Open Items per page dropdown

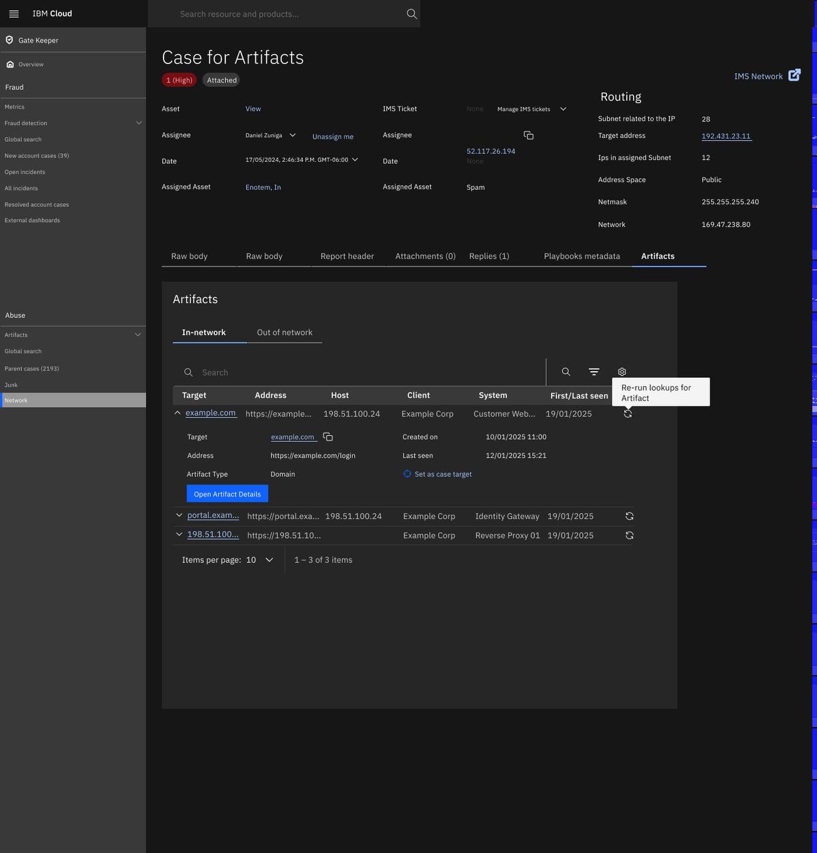tap(260, 560)
